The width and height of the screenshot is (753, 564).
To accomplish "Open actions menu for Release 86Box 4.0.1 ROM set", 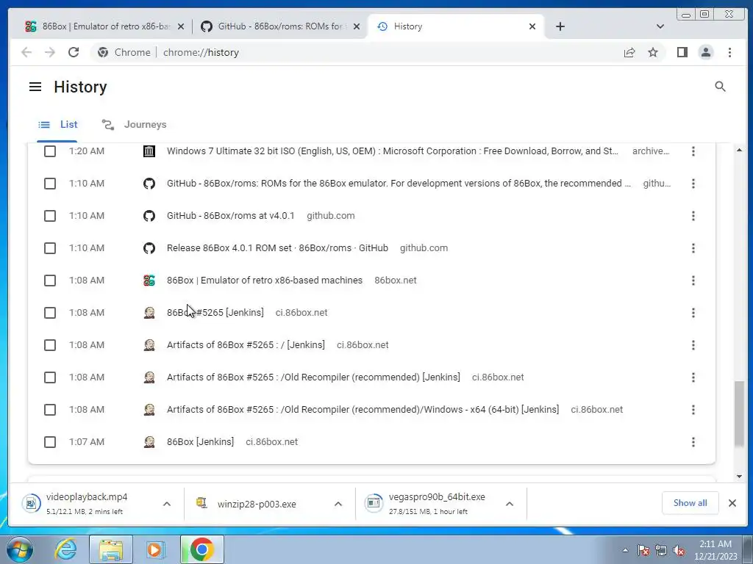I will pyautogui.click(x=693, y=248).
